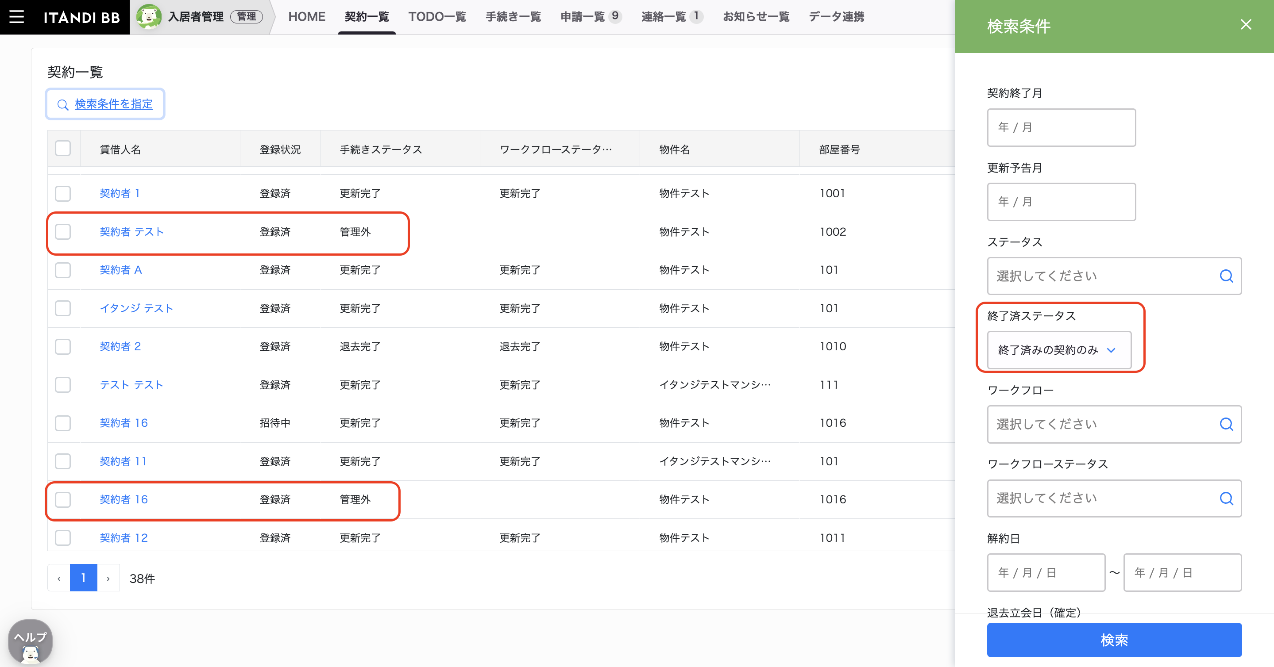The height and width of the screenshot is (667, 1274).
Task: Open the 契約終了月 month picker
Action: pyautogui.click(x=1062, y=127)
